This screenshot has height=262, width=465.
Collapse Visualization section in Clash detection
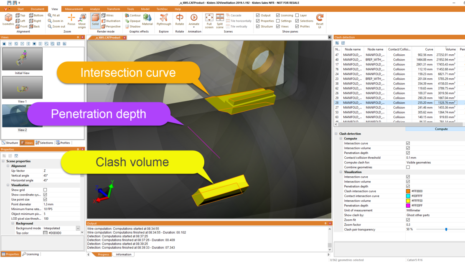click(x=341, y=172)
